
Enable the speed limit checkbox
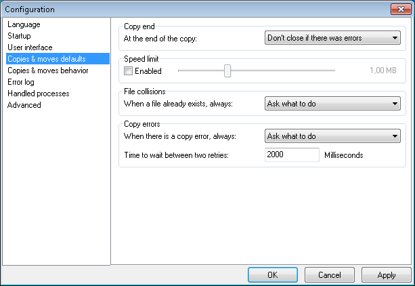click(x=129, y=70)
